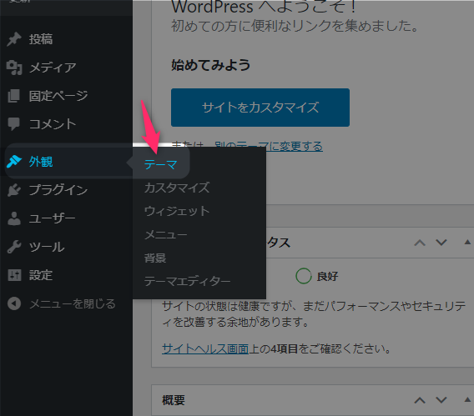Click the speech bubble icon beside コメント

click(x=14, y=124)
